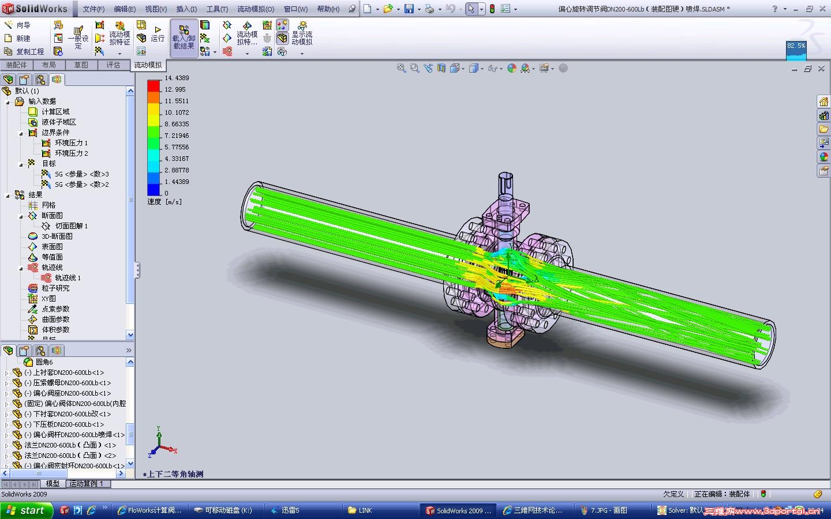
Task: Click the checkered goals flag ribbon icon
Action: tap(100, 51)
